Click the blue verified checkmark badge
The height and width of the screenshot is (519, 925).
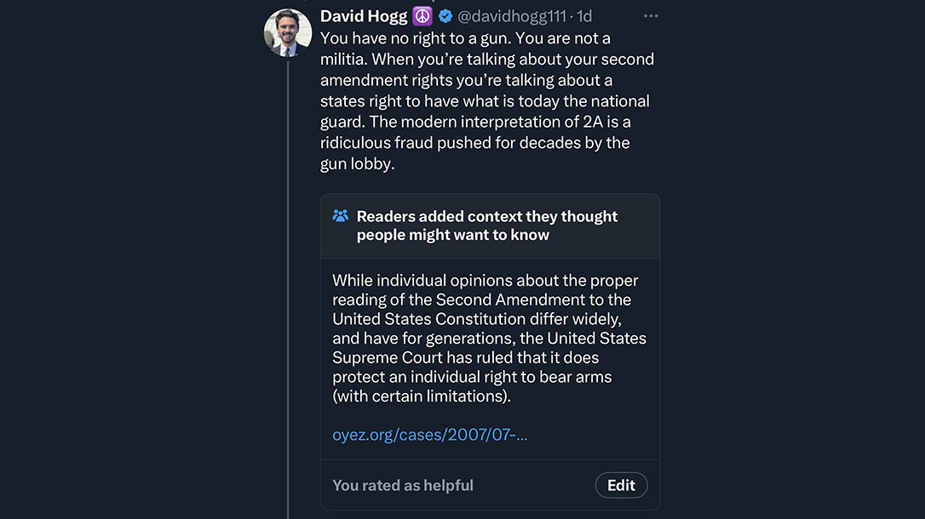[x=445, y=15]
